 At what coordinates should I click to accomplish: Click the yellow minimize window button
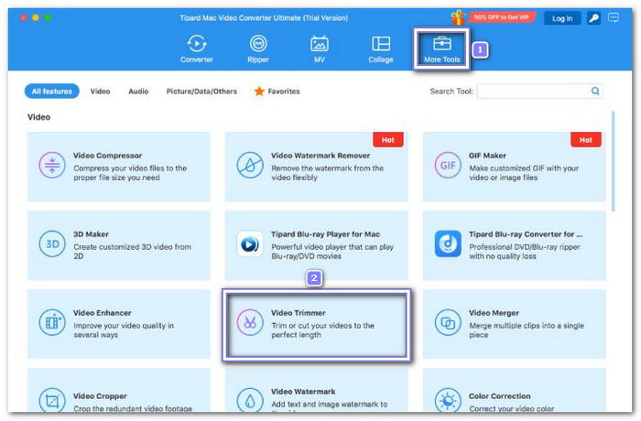click(x=36, y=17)
